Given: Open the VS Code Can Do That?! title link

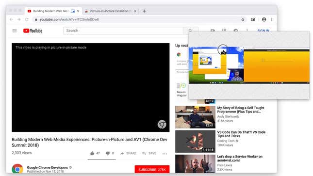Looking at the screenshot, I should (241, 134).
